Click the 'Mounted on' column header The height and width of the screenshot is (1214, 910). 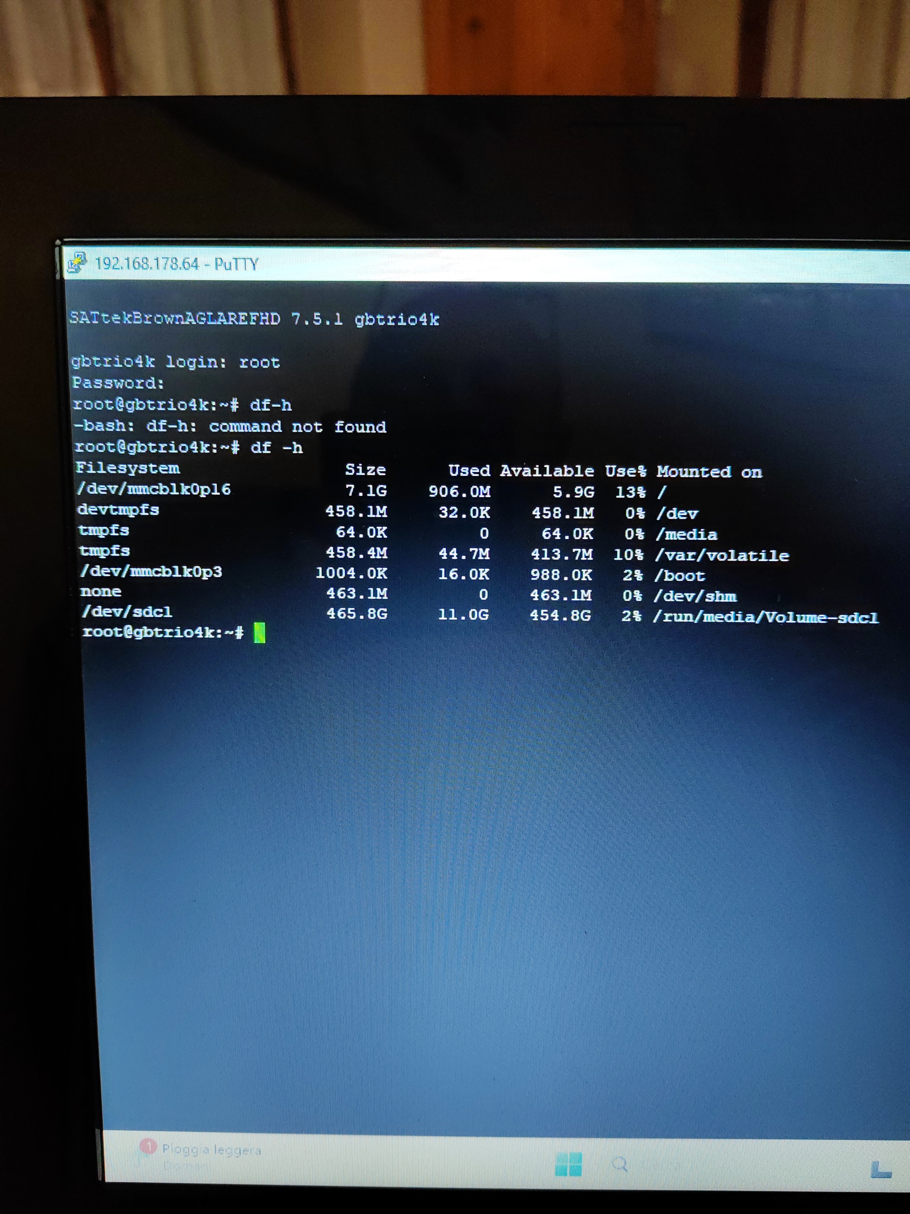click(x=709, y=472)
